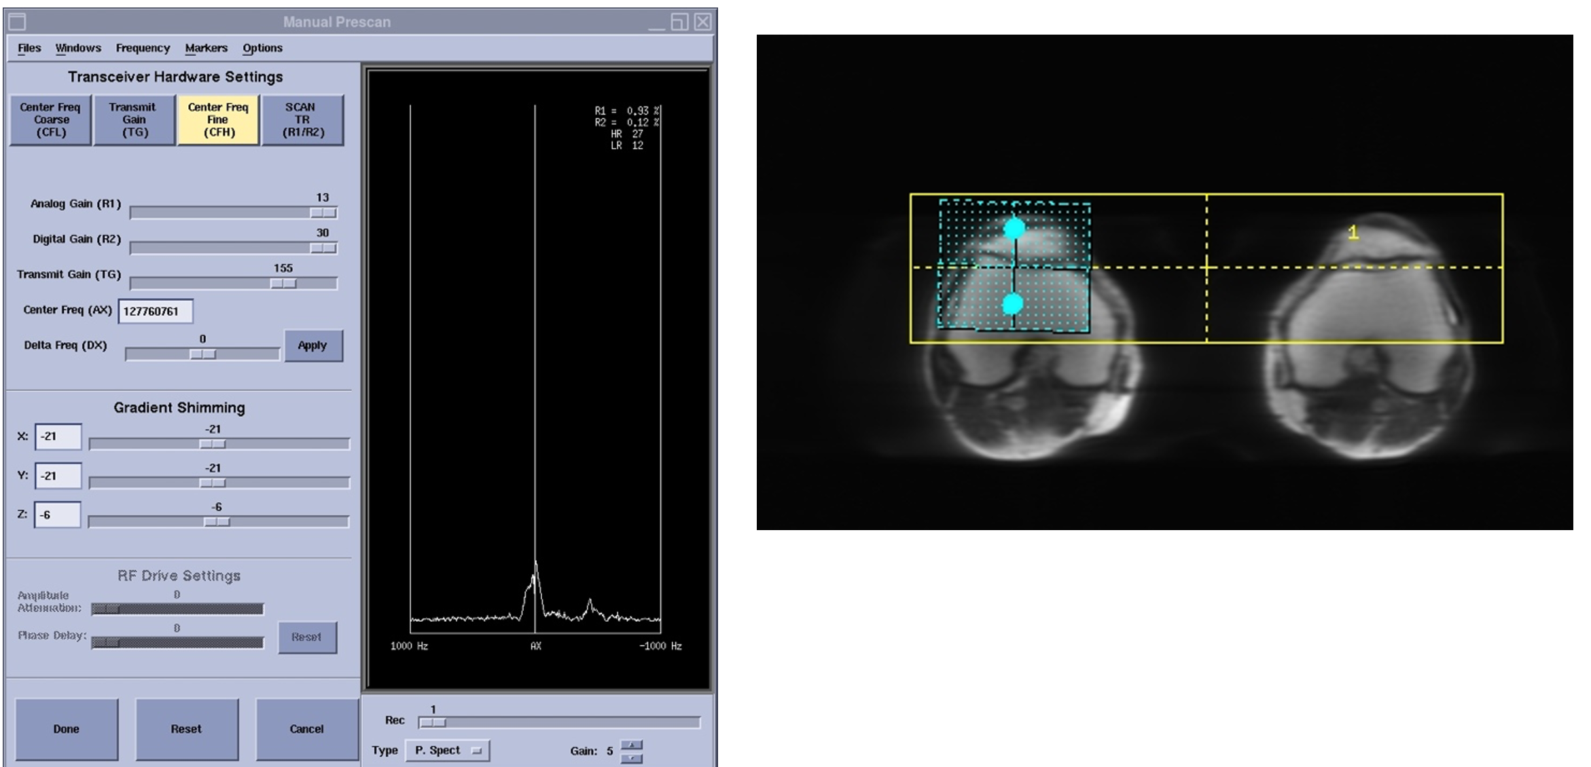Viewport: 1591px width, 767px height.
Task: Open the P. Spect type dropdown
Action: [x=447, y=750]
